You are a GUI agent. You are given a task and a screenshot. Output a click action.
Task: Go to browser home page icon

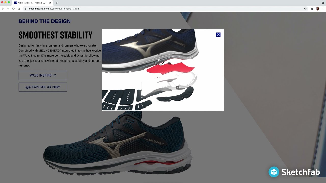19,9
